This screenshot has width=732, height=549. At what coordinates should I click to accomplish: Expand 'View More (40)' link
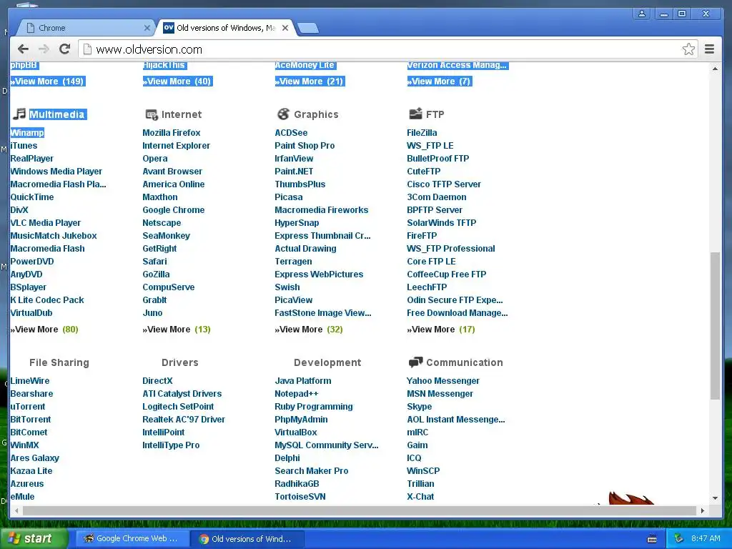[x=177, y=81]
